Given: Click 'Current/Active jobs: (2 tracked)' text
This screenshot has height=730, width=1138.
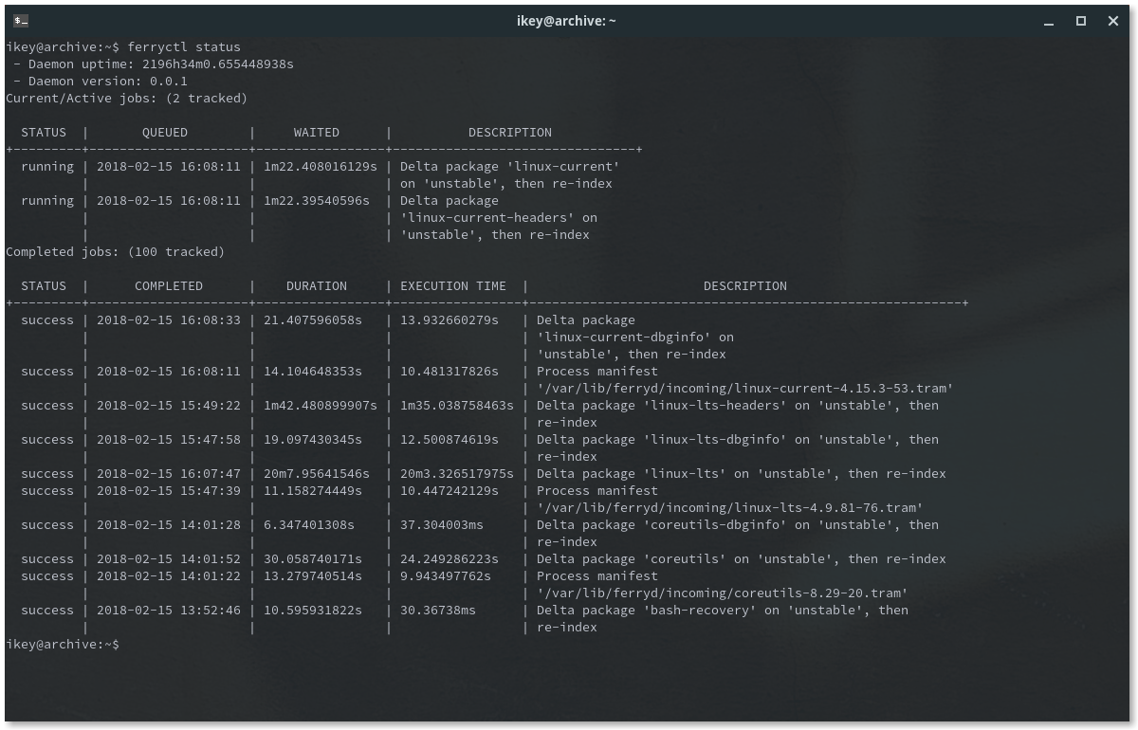Looking at the screenshot, I should (127, 98).
